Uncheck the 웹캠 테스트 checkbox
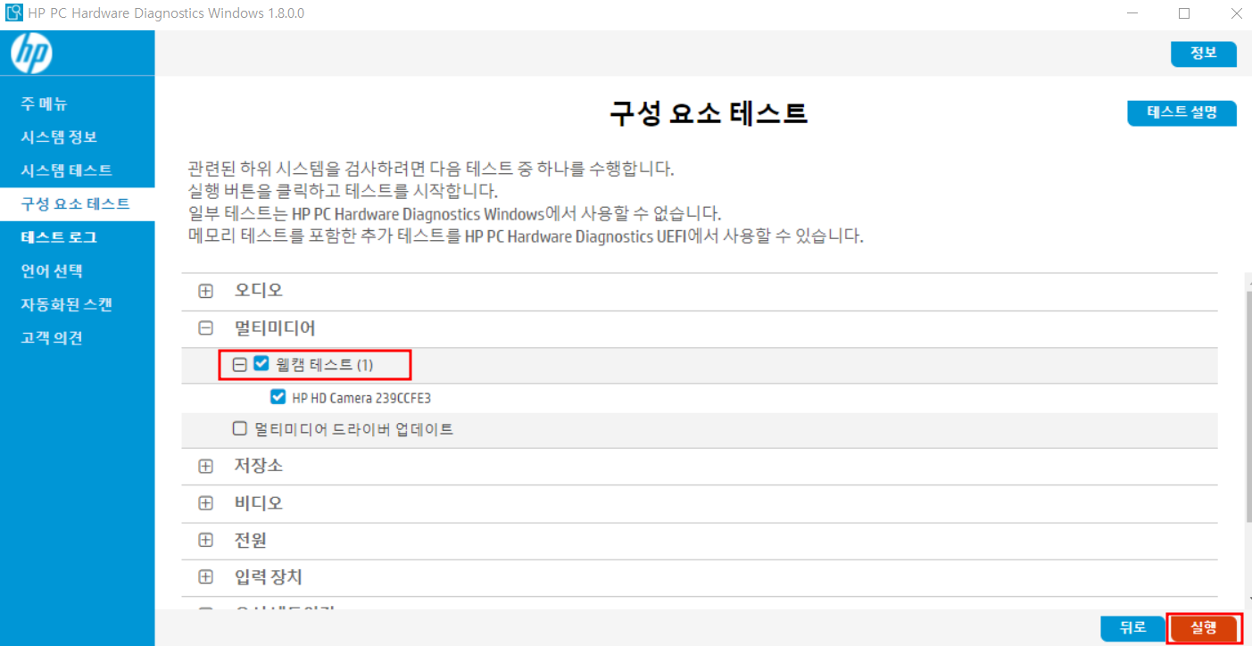1252x646 pixels. pyautogui.click(x=261, y=364)
